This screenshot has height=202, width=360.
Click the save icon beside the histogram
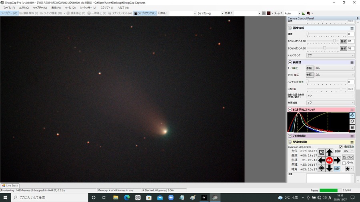pos(352,127)
